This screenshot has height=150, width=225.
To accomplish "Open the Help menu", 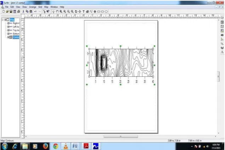I will 62,7.
